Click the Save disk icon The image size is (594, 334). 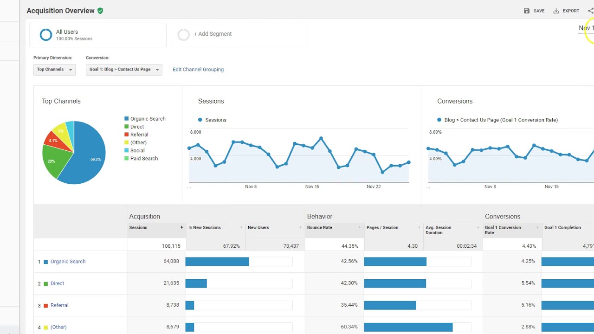(527, 11)
